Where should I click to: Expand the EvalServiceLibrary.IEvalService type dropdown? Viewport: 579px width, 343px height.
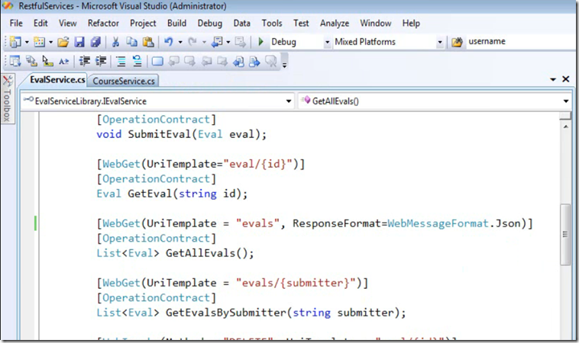point(289,101)
